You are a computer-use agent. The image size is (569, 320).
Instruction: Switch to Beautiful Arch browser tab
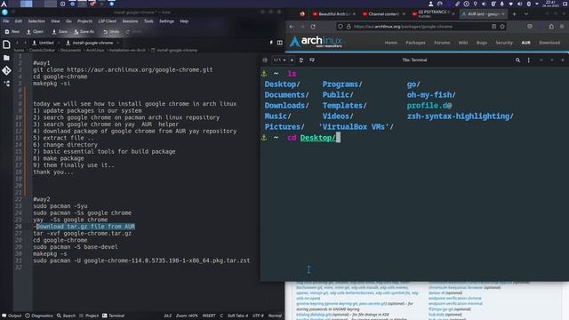tap(334, 14)
